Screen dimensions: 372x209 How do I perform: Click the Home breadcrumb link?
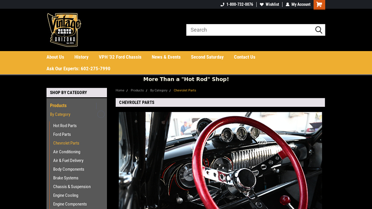click(x=120, y=91)
